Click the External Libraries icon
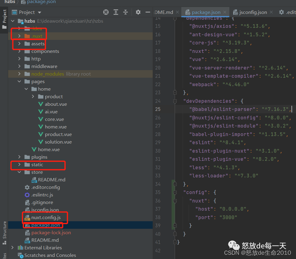Screen dimensions: 296x259 coord(21,248)
